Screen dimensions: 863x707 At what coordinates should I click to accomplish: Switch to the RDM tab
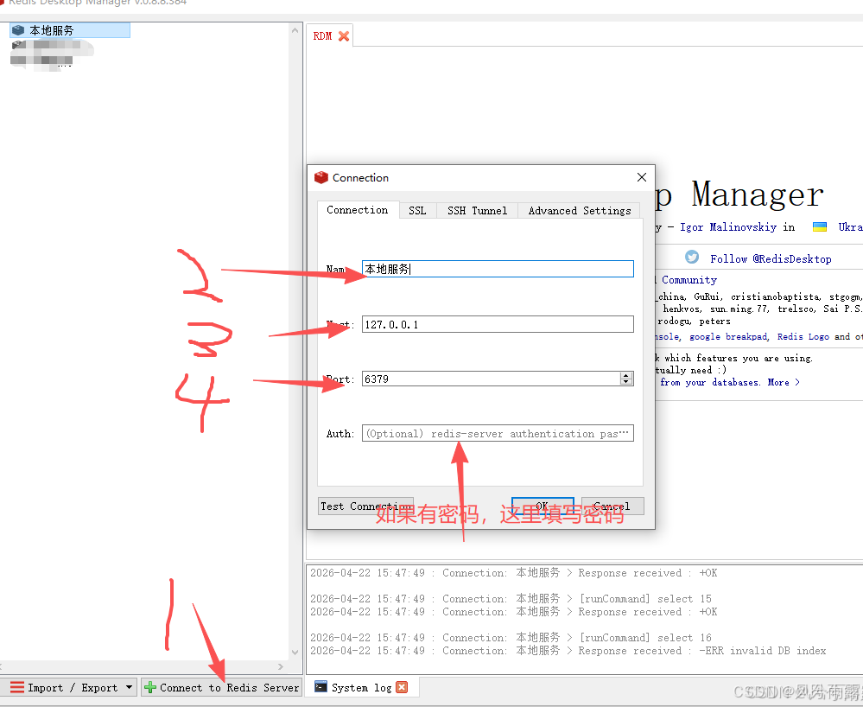point(322,36)
